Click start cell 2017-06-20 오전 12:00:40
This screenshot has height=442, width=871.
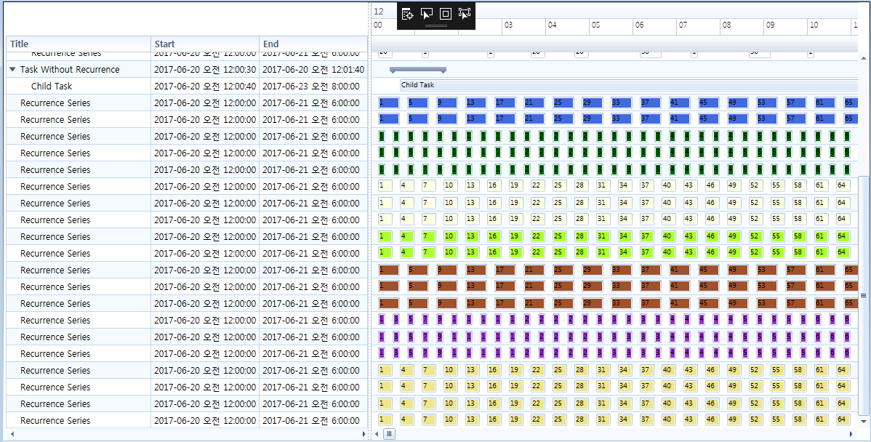coord(205,86)
